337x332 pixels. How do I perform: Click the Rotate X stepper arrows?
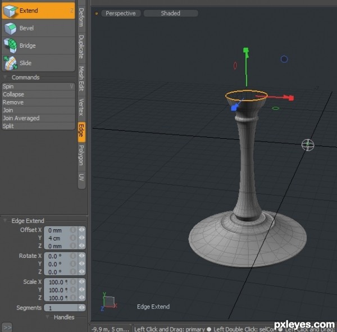pos(81,256)
